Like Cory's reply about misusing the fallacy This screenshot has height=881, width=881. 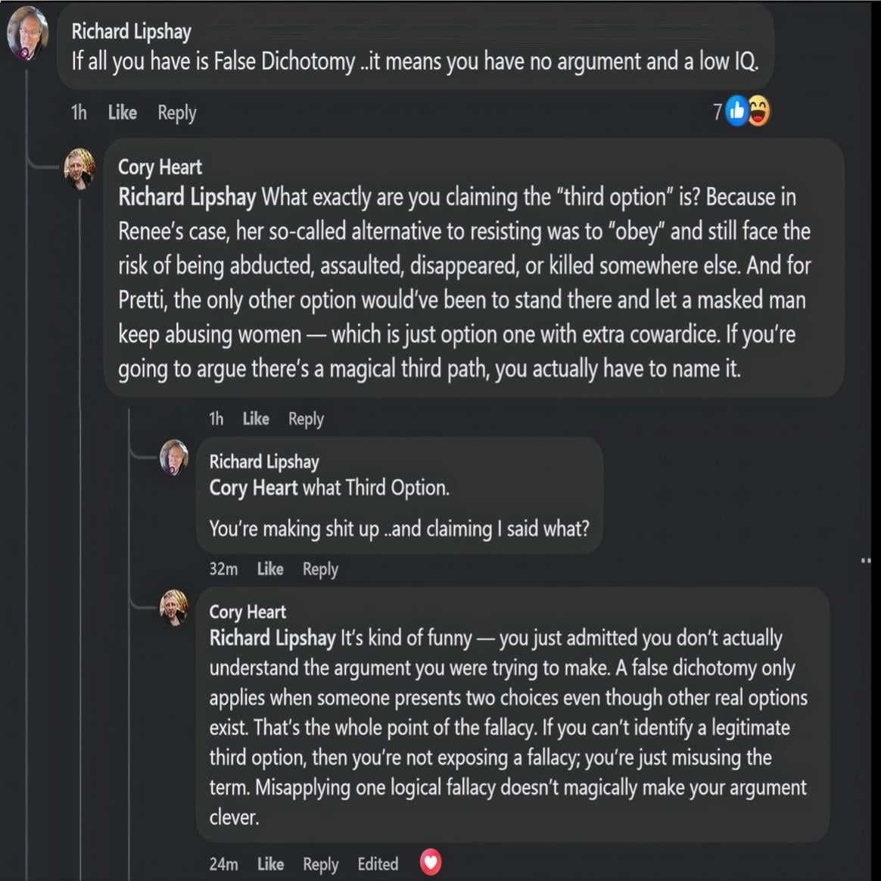[x=270, y=864]
